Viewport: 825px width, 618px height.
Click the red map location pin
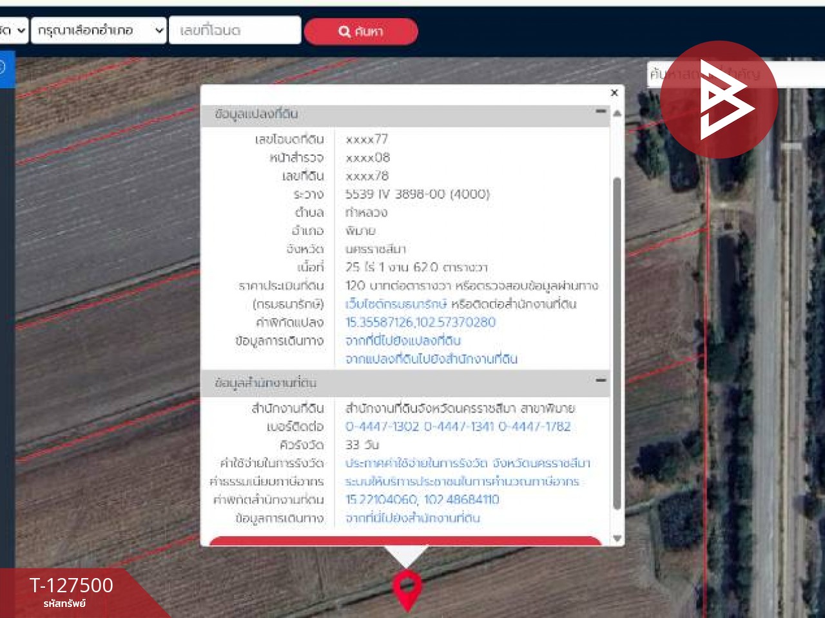click(x=407, y=587)
